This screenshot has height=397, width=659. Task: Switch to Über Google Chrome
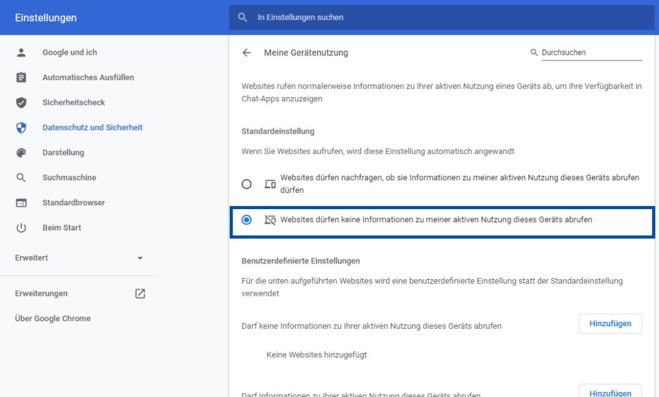coord(53,319)
